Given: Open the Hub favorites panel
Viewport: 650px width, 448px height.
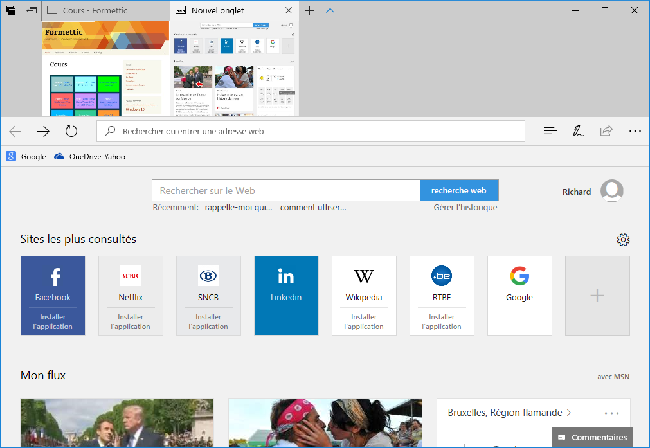Looking at the screenshot, I should coord(550,131).
